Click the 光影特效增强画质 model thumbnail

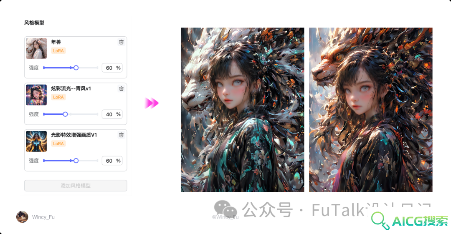point(36,141)
